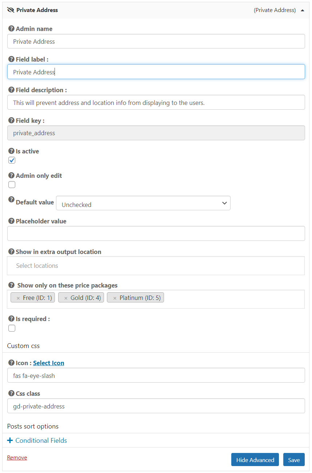Click the Hide Advanced button
312x473 pixels.
pos(255,460)
